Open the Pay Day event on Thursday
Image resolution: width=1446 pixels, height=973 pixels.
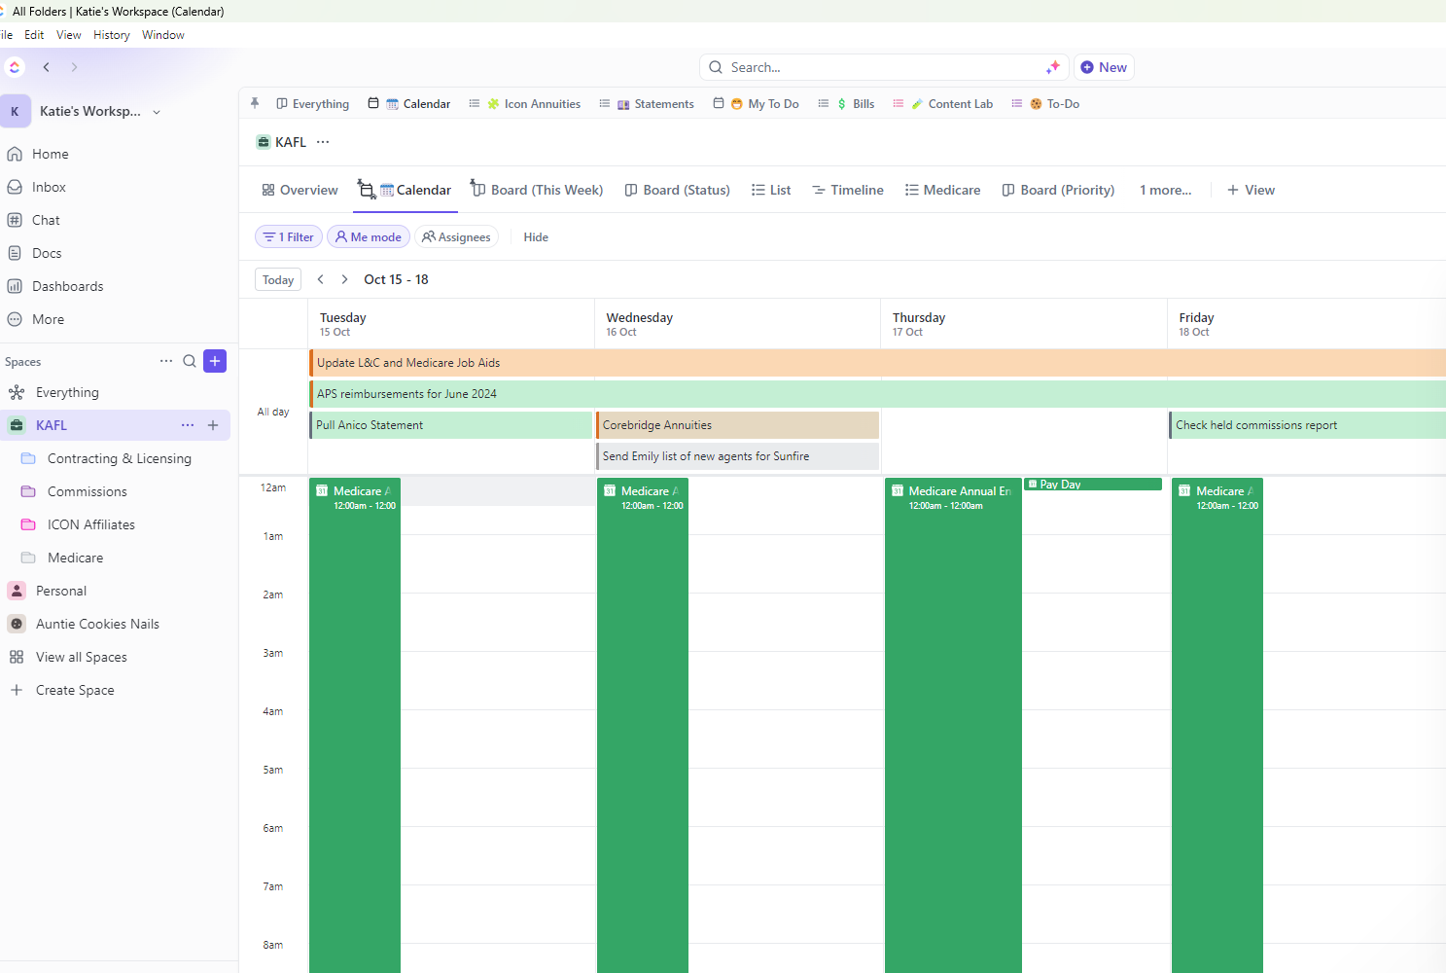pyautogui.click(x=1093, y=484)
